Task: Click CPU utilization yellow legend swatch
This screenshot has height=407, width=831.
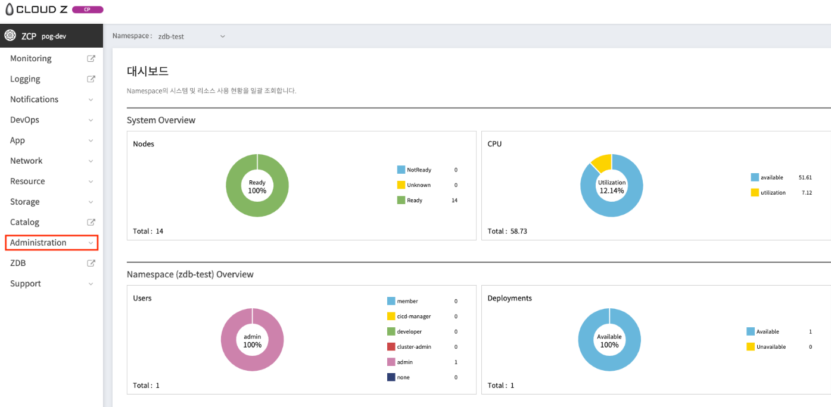Action: [x=755, y=192]
